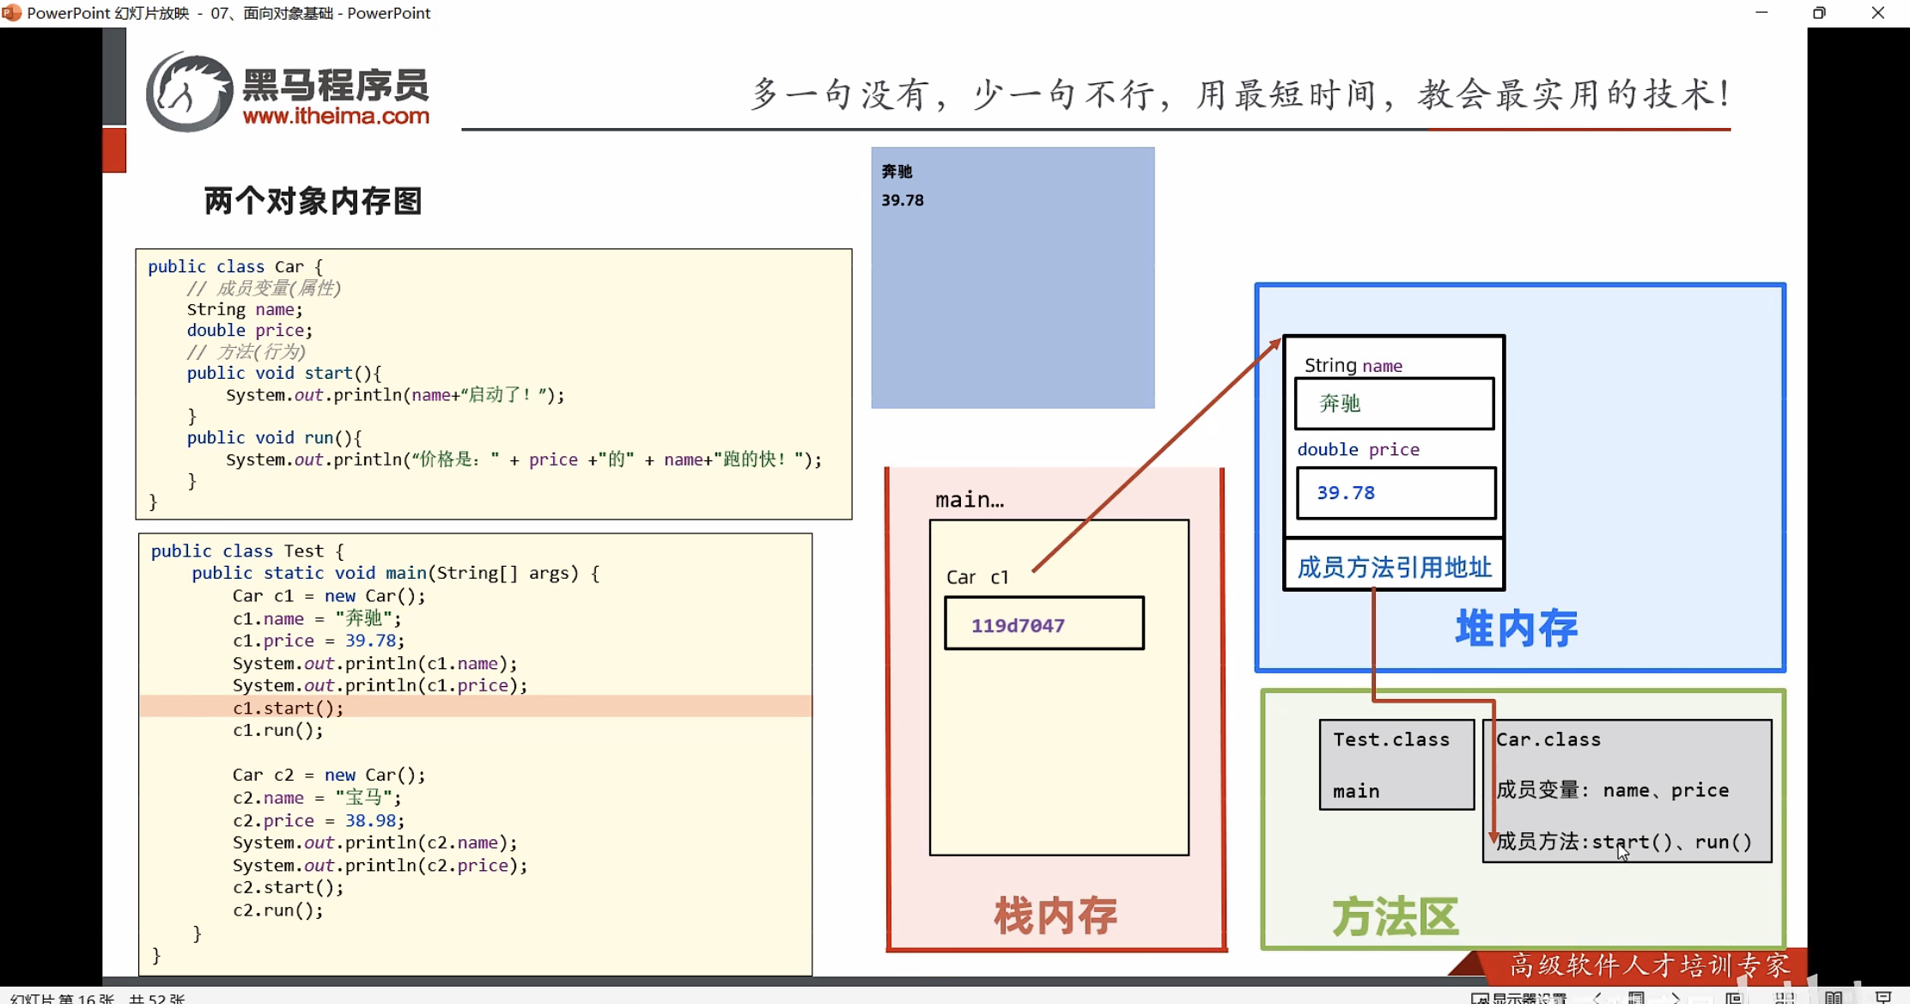The height and width of the screenshot is (1004, 1910).
Task: Restore down the PowerPoint window
Action: point(1819,13)
